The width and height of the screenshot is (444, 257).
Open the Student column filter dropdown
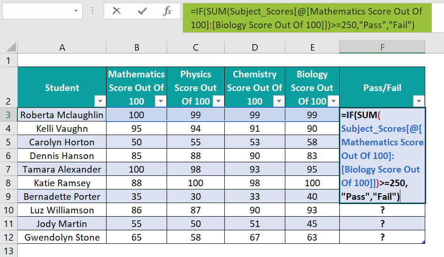coord(100,101)
